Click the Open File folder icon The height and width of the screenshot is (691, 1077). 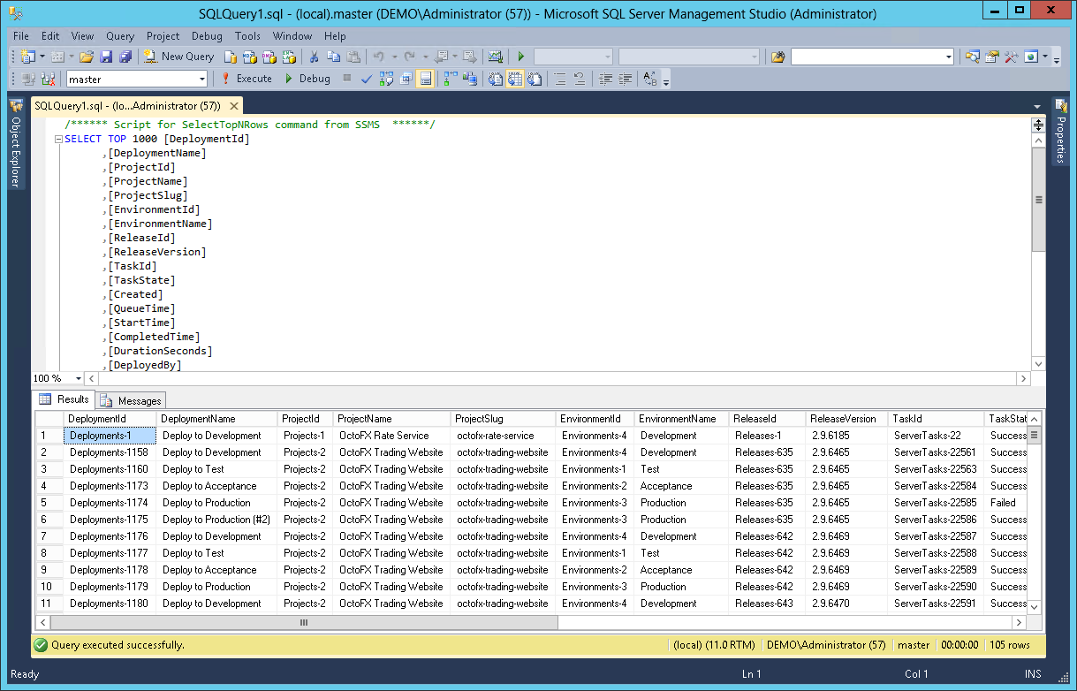click(x=87, y=57)
